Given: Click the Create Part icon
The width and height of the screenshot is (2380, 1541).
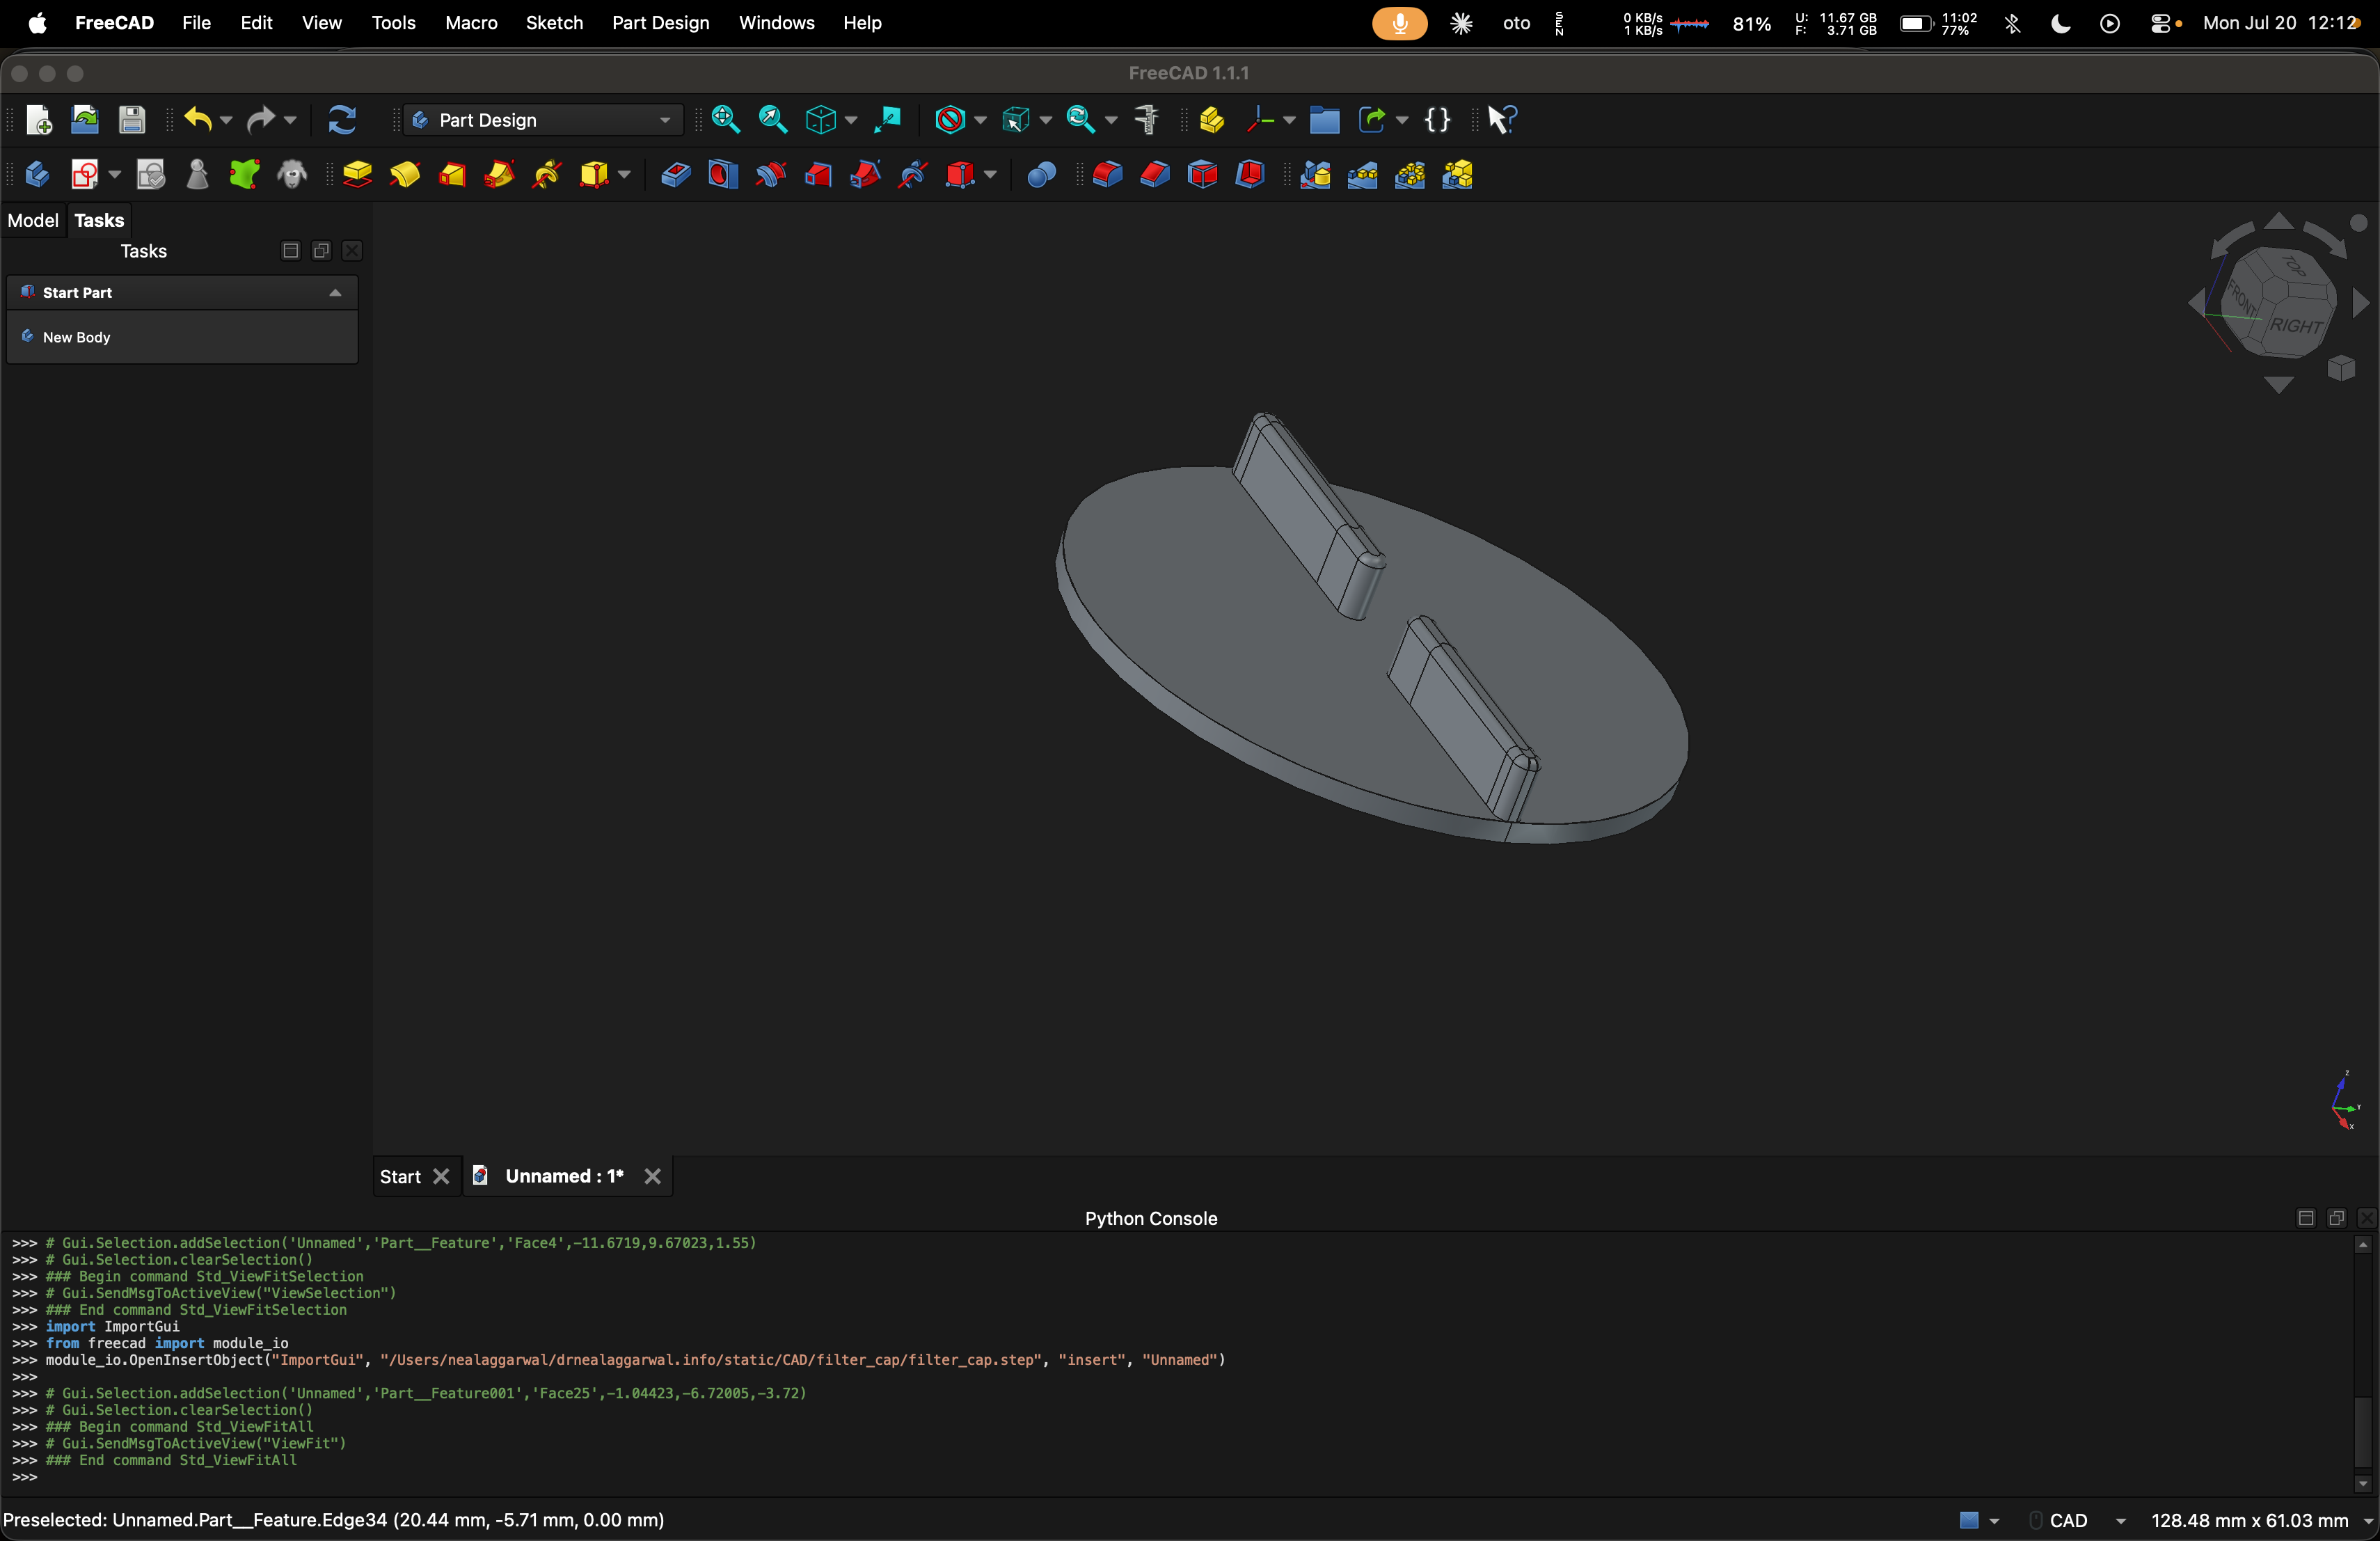Looking at the screenshot, I should 1212,120.
